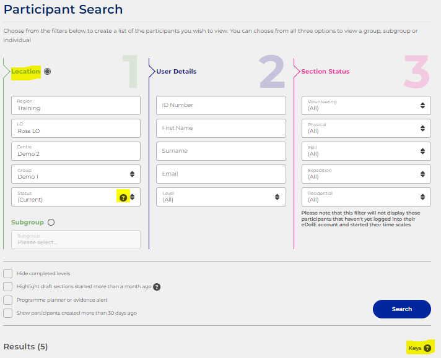This screenshot has width=441, height=358.
Task: Click into the ID Number field
Action: point(221,105)
